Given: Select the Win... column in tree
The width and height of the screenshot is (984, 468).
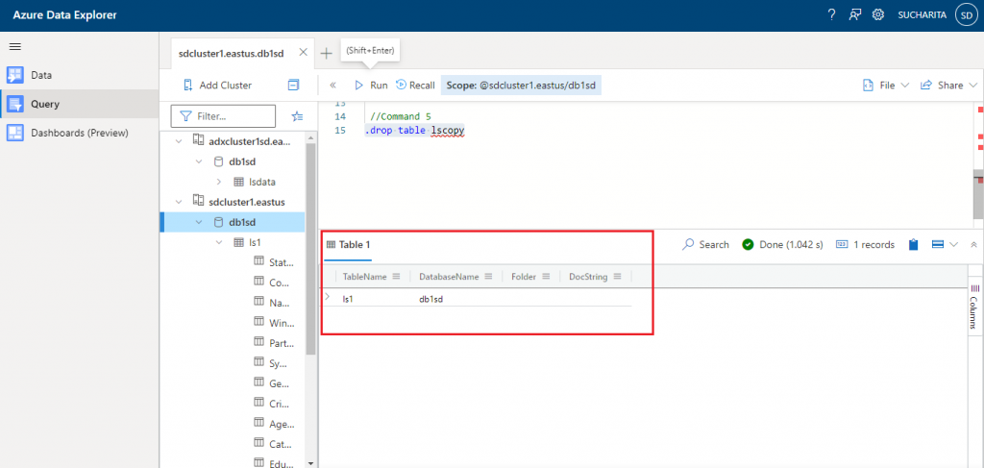Looking at the screenshot, I should [x=282, y=323].
